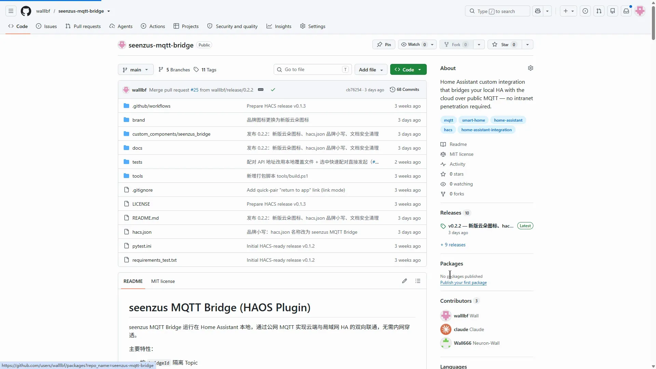Open Actions tab
The image size is (656, 369).
tap(153, 26)
